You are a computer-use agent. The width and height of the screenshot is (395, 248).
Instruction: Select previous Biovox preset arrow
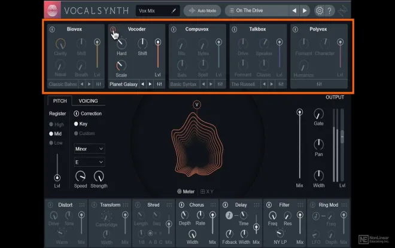coord(82,84)
